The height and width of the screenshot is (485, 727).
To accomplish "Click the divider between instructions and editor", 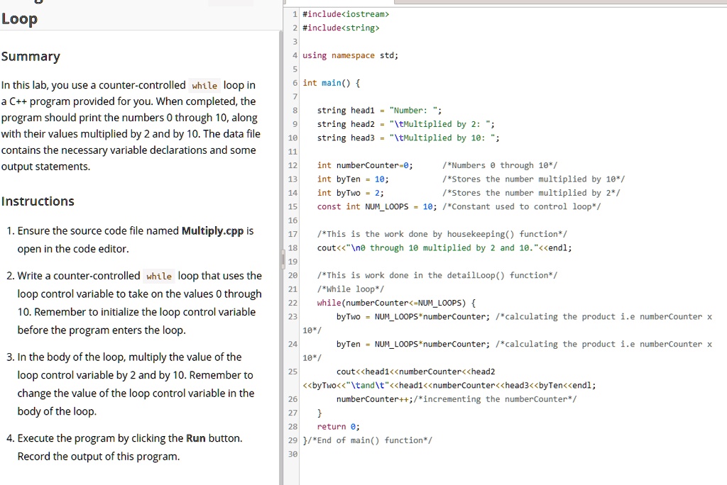I will click(281, 255).
